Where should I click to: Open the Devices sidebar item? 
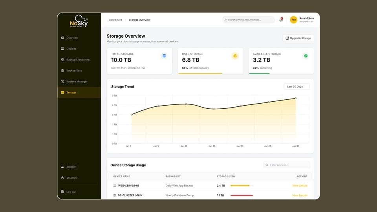click(71, 49)
